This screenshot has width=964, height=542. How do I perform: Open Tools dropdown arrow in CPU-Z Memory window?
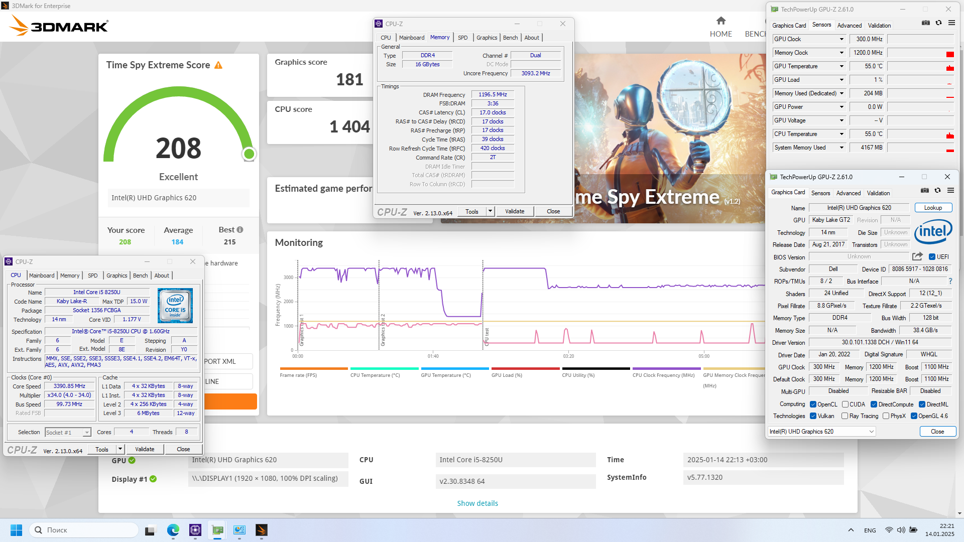tap(490, 211)
